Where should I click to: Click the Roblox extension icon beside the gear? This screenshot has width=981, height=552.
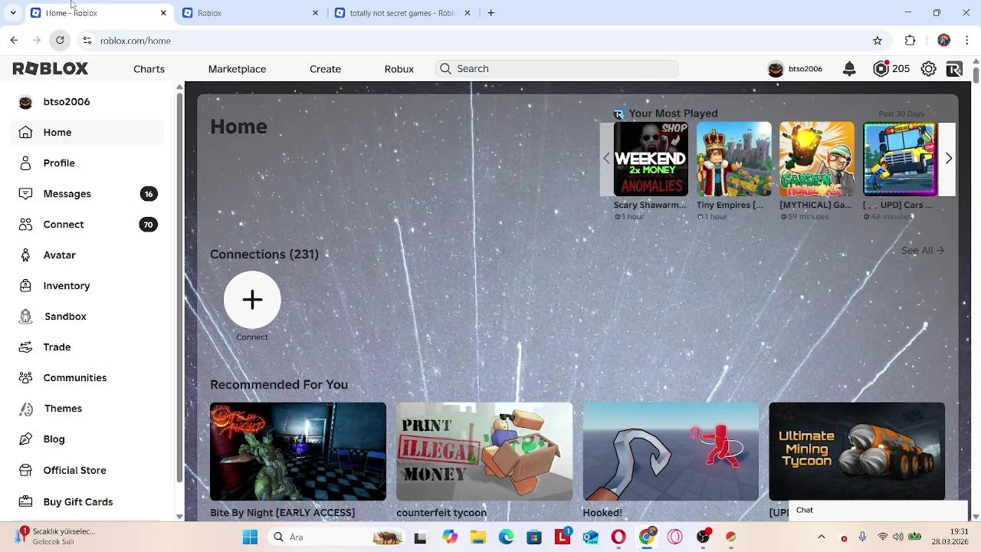954,69
